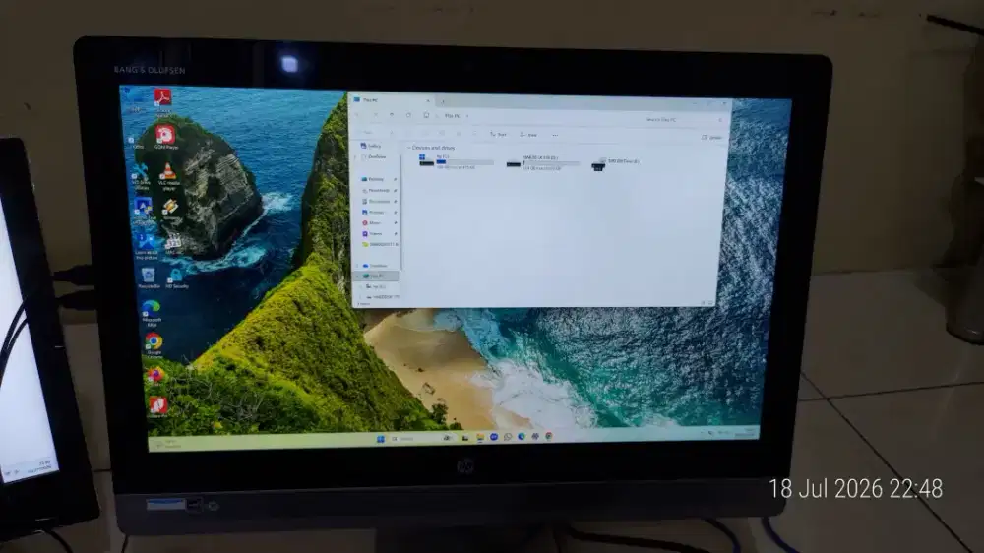
Task: Open the VLC media player desktop icon
Action: (168, 176)
